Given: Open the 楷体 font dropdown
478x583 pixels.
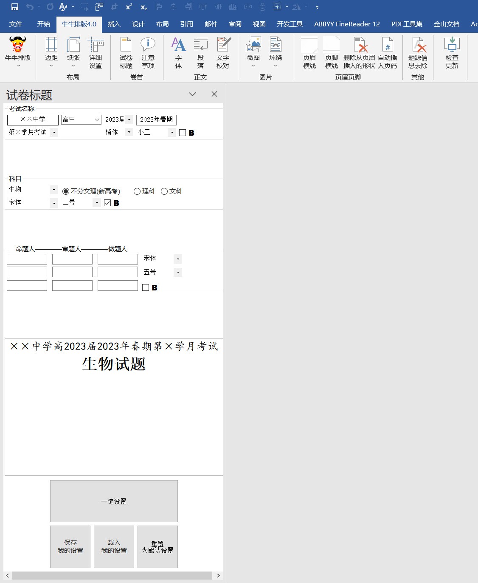Looking at the screenshot, I should pyautogui.click(x=129, y=132).
